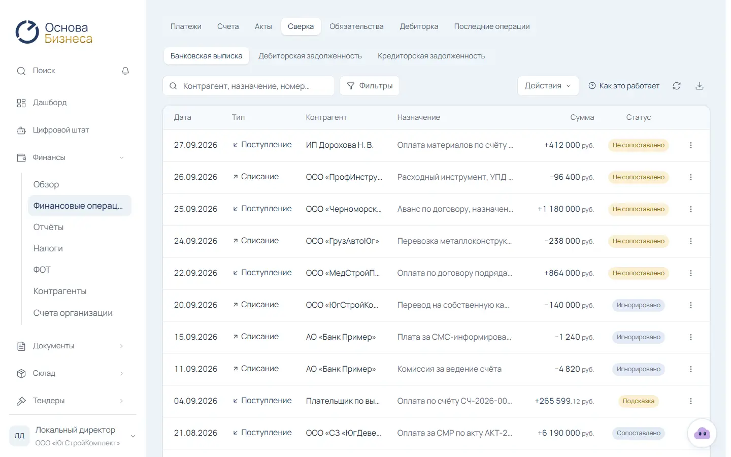Click the Контрагент search input field
This screenshot has height=457, width=731.
coord(249,86)
